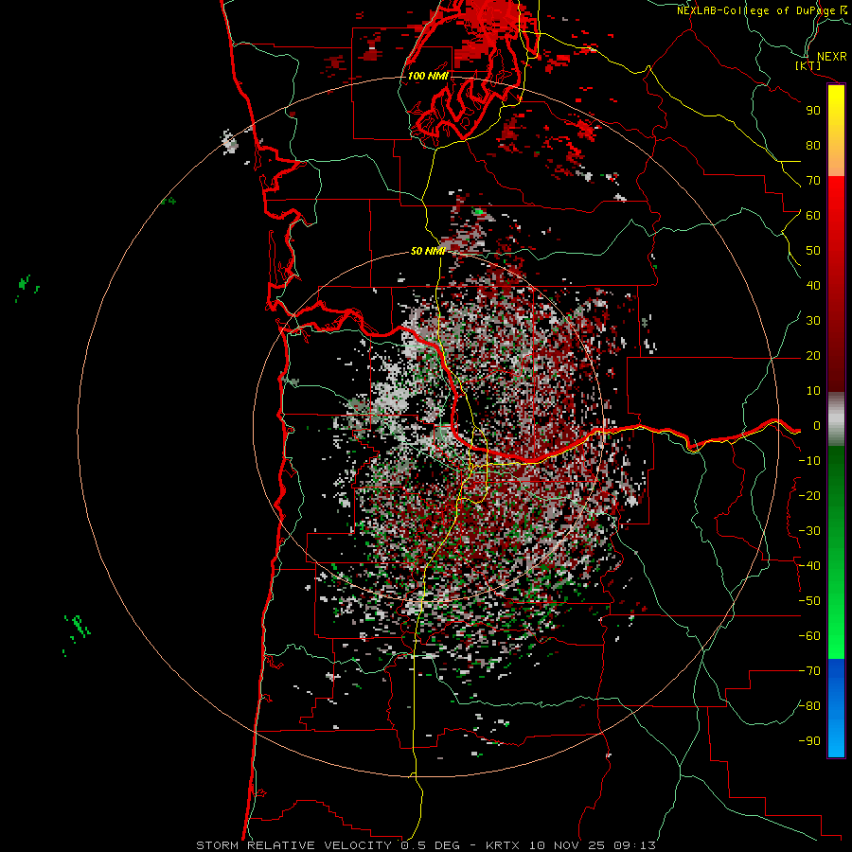Select the -40 value on the scale
Screen dimensions: 852x852
click(x=809, y=566)
